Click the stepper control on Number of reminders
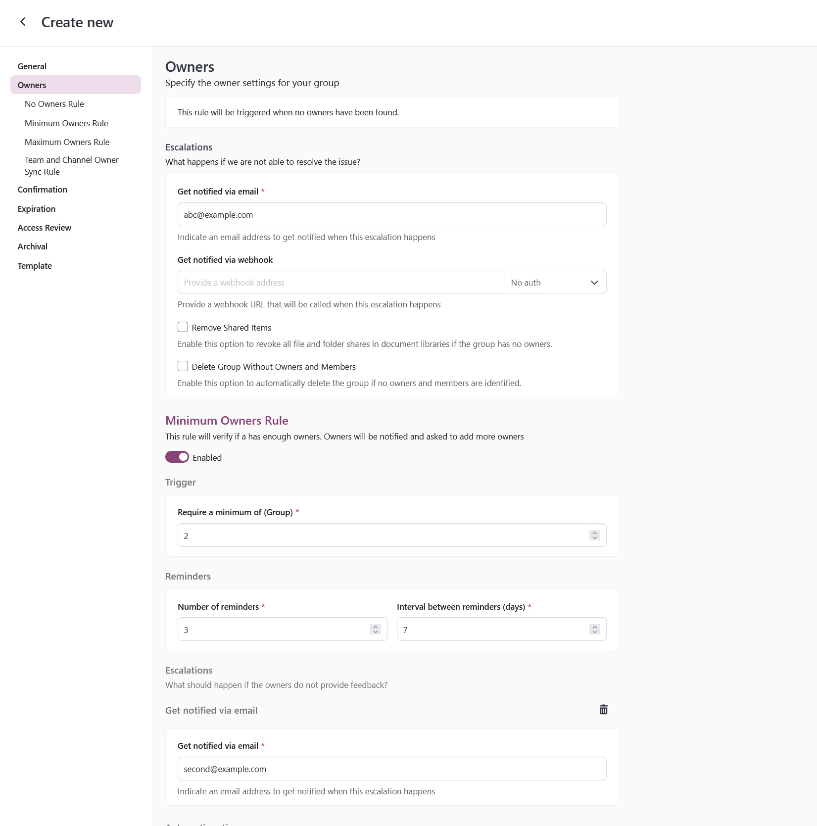The image size is (817, 826). 376,629
